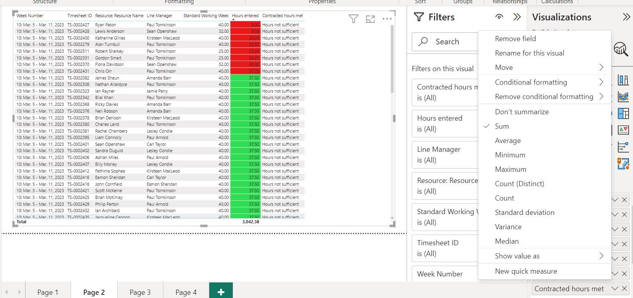Sort by the Hours entered column header

pos(245,16)
